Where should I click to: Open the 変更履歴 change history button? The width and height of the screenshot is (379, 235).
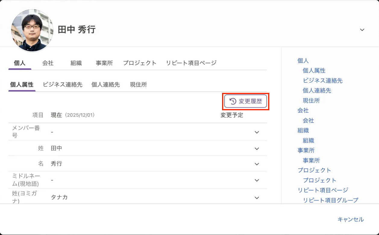(x=246, y=102)
